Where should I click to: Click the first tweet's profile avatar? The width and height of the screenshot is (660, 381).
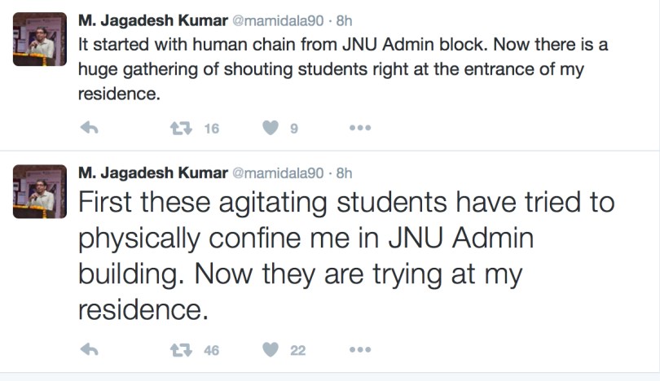(39, 39)
